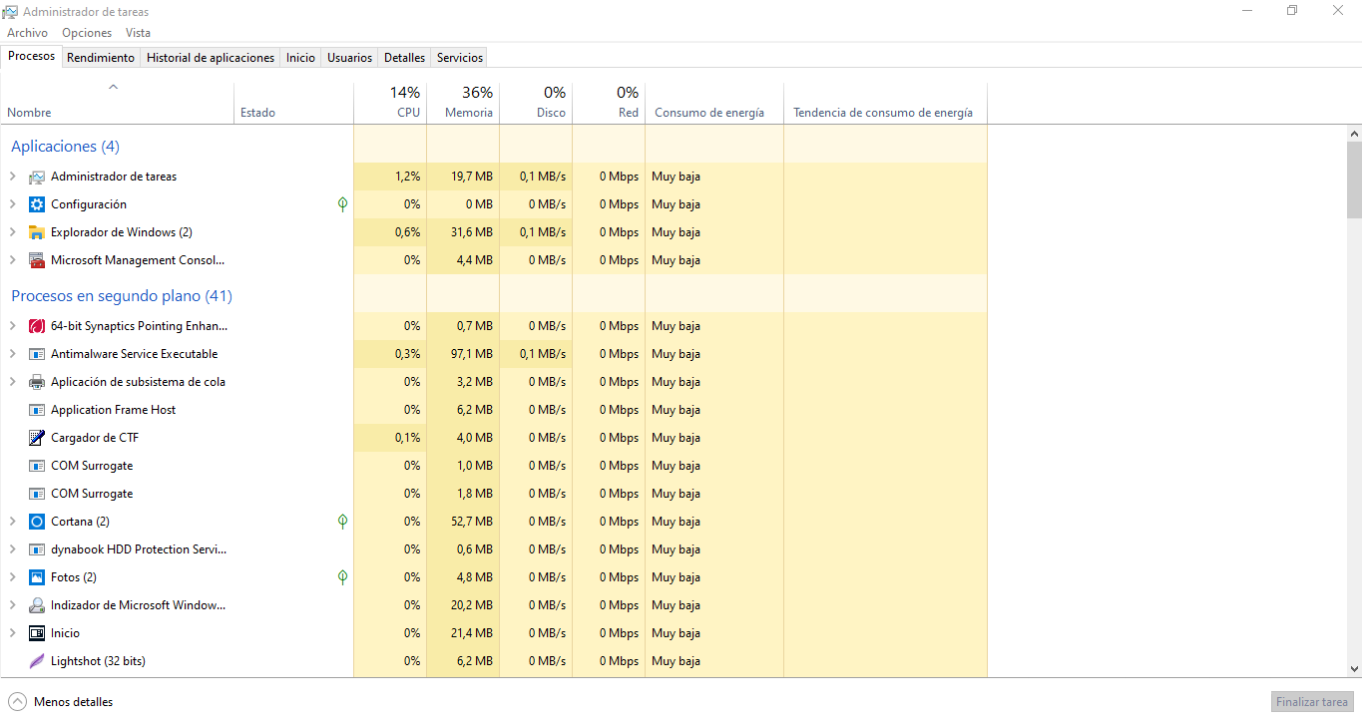Click the Lightshot feather icon
The image size is (1362, 726).
[x=37, y=661]
